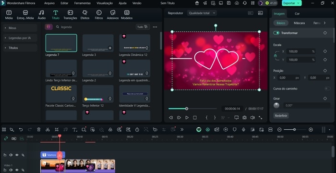Download the Legenda 2 template
The width and height of the screenshot is (336, 173).
click(110, 74)
